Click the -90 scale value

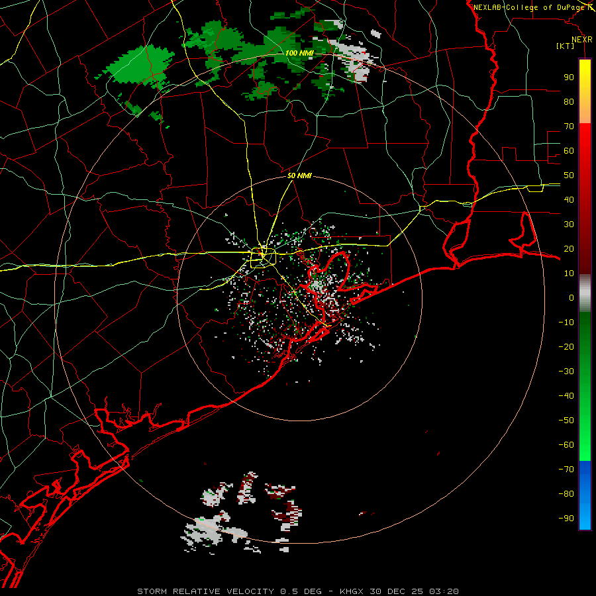pos(566,519)
